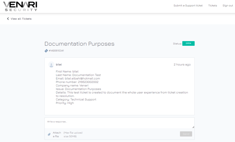235x142 pixels.
Task: Click the OPEN status badge
Action: [188, 43]
